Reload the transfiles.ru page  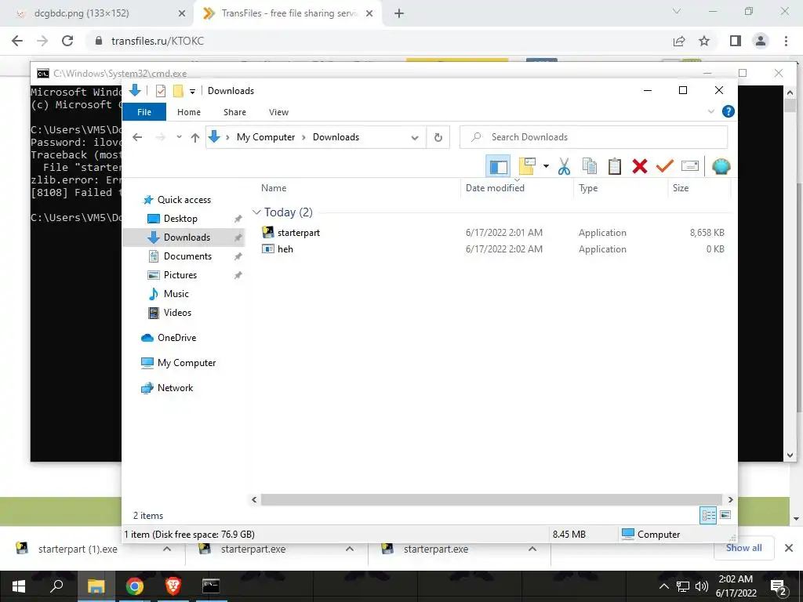click(x=67, y=41)
